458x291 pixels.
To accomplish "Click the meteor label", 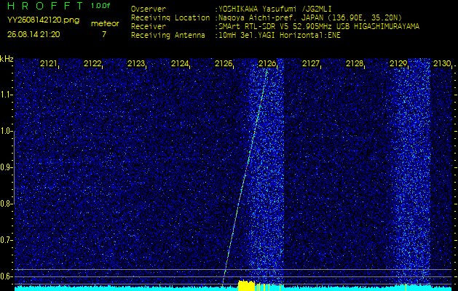I will click(105, 24).
